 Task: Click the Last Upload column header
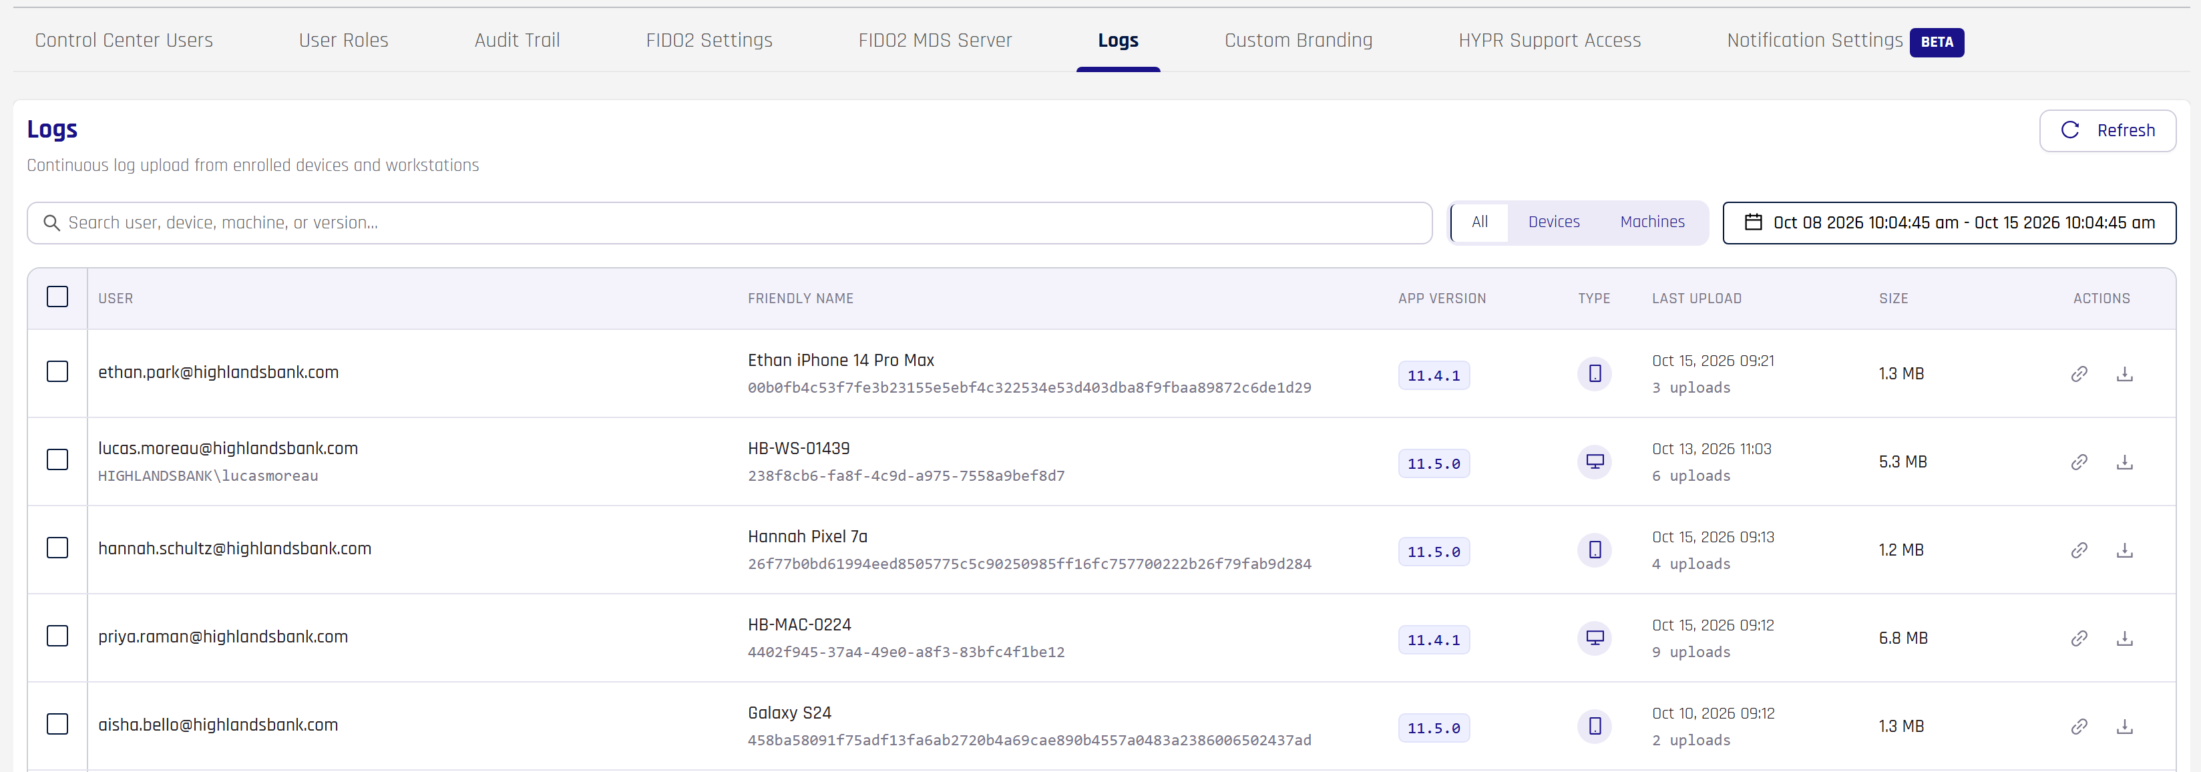pyautogui.click(x=1696, y=299)
